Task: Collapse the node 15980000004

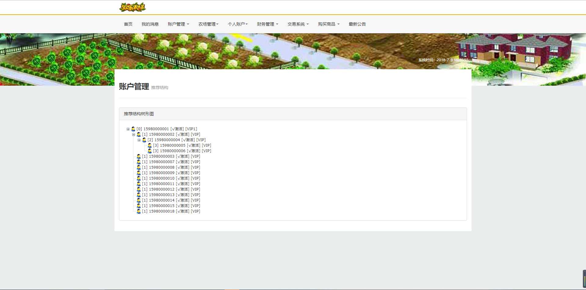Action: point(139,140)
